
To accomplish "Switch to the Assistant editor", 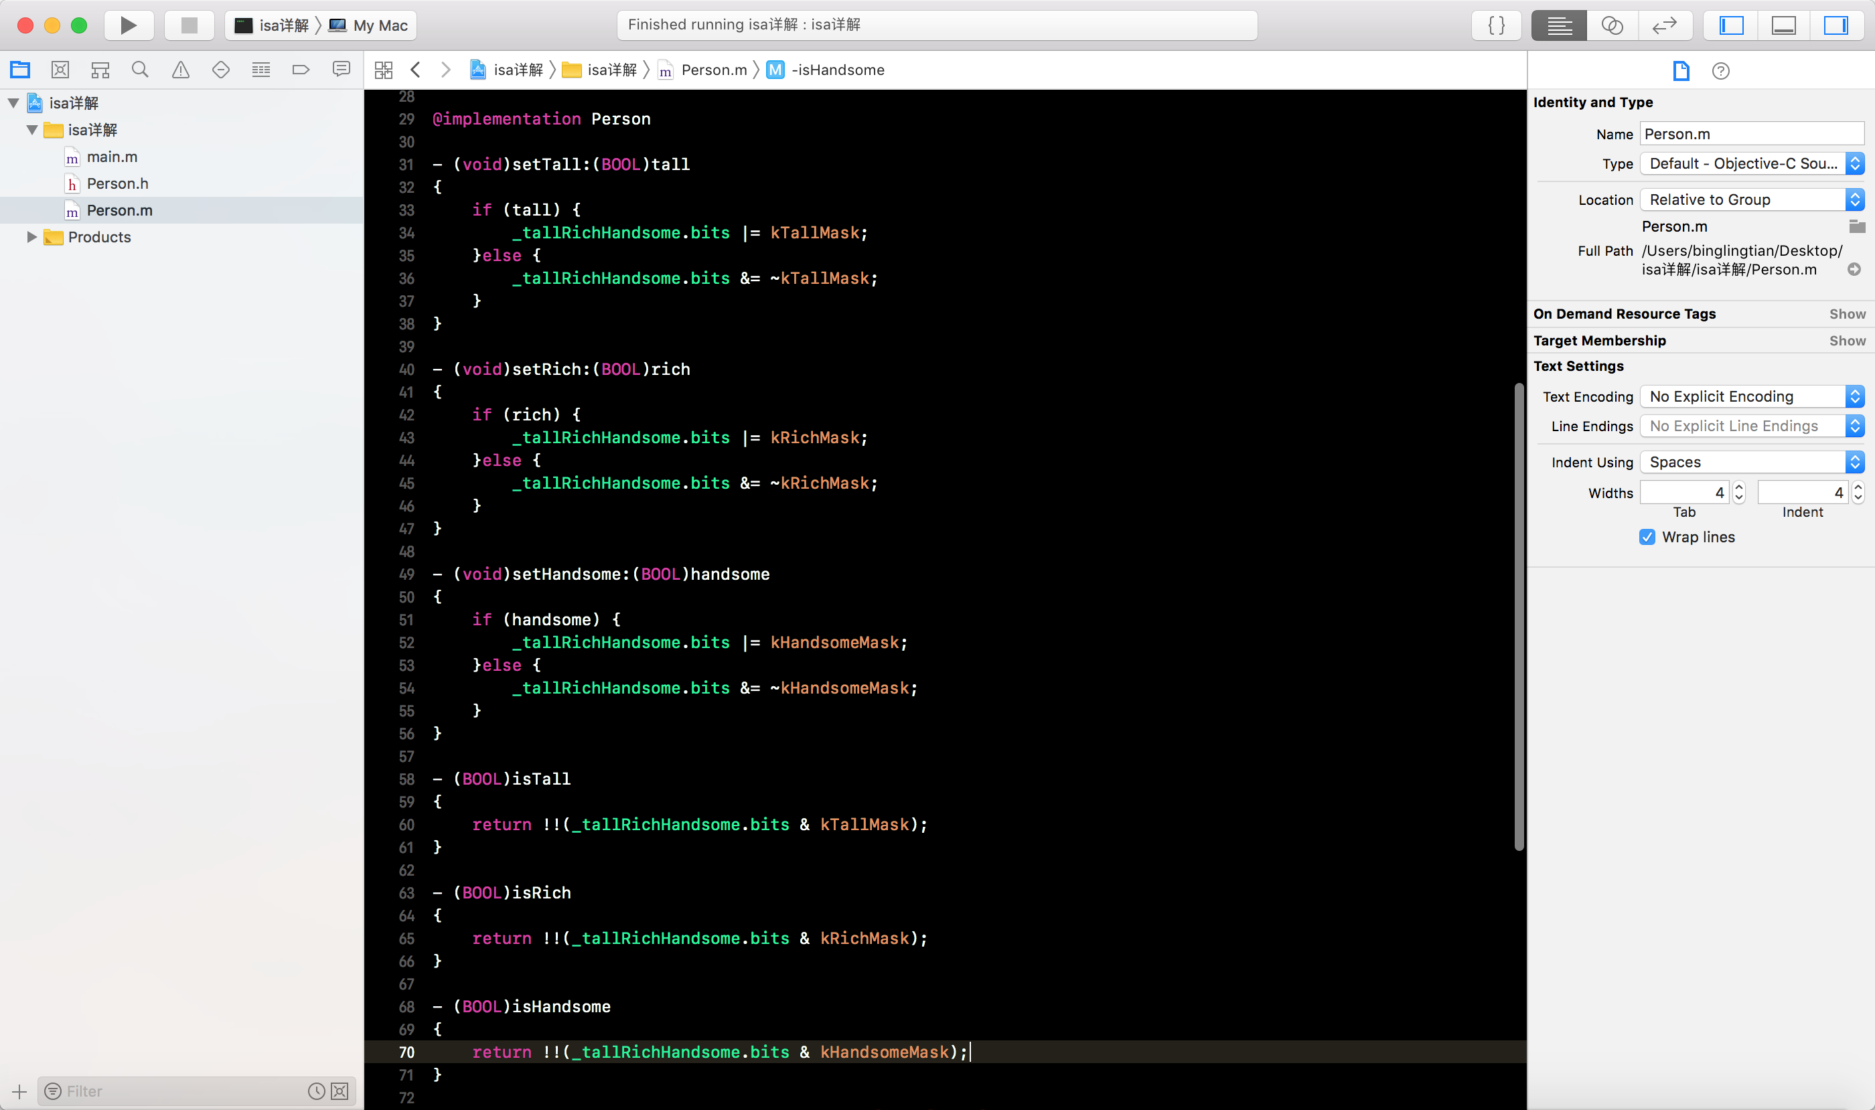I will pos(1612,25).
